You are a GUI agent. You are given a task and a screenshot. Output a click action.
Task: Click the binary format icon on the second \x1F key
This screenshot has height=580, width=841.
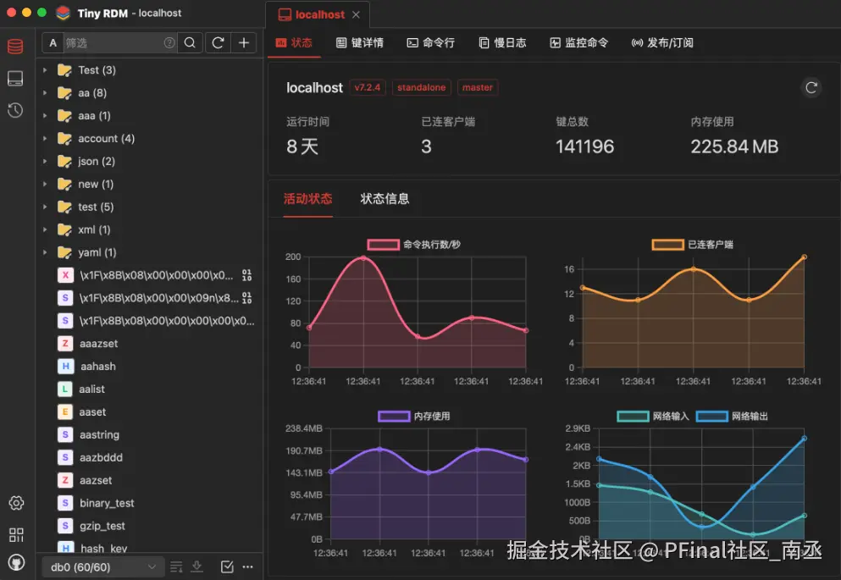pos(246,297)
